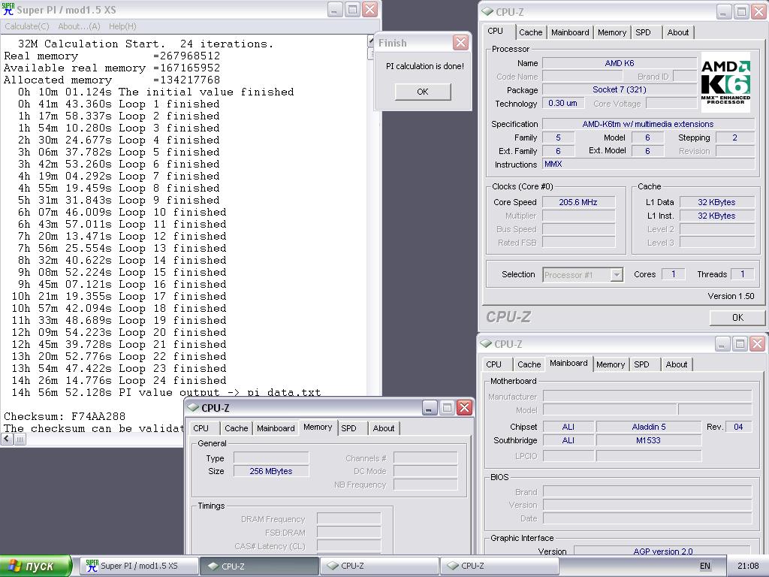The height and width of the screenshot is (577, 769).
Task: Click the Southbridge model field M1533
Action: tap(648, 440)
